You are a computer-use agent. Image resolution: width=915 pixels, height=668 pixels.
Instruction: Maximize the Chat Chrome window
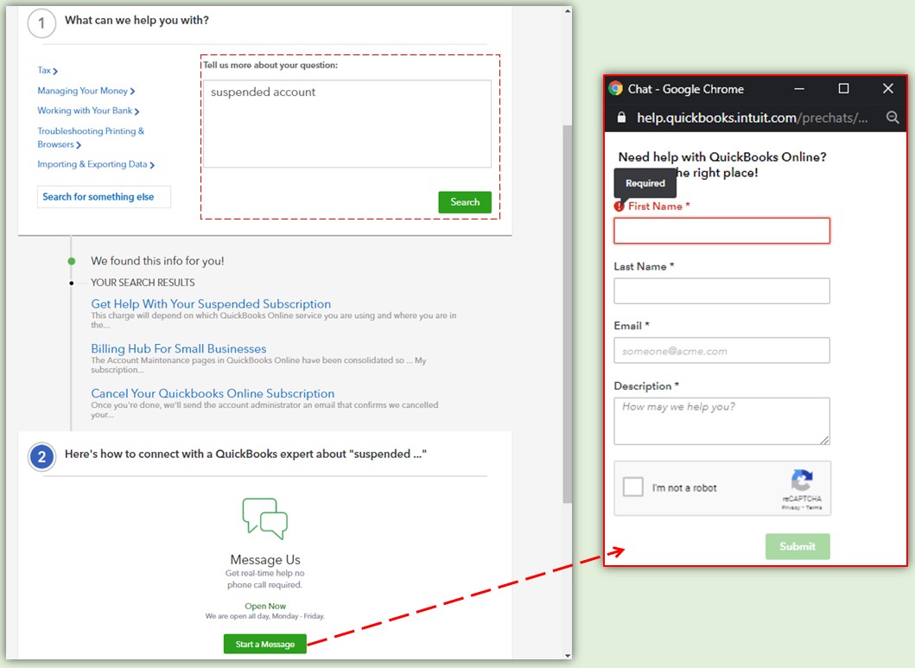[x=844, y=89]
